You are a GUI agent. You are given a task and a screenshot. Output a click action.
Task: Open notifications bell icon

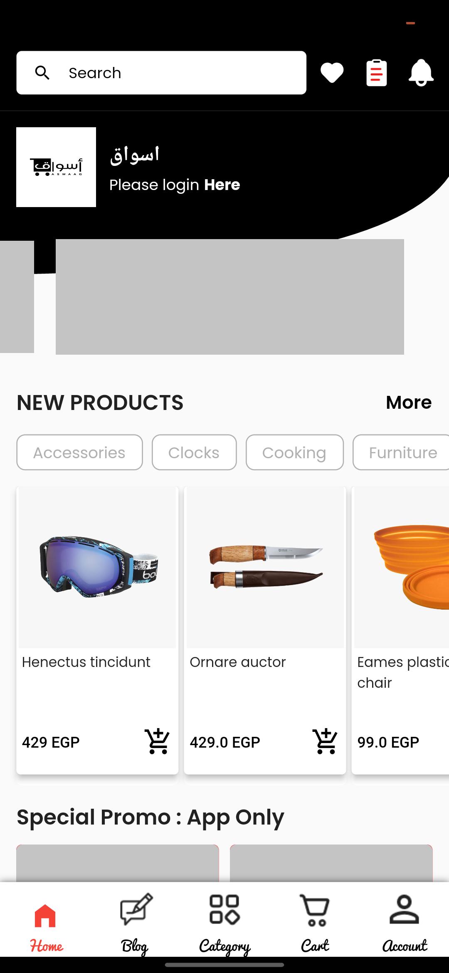pos(421,73)
